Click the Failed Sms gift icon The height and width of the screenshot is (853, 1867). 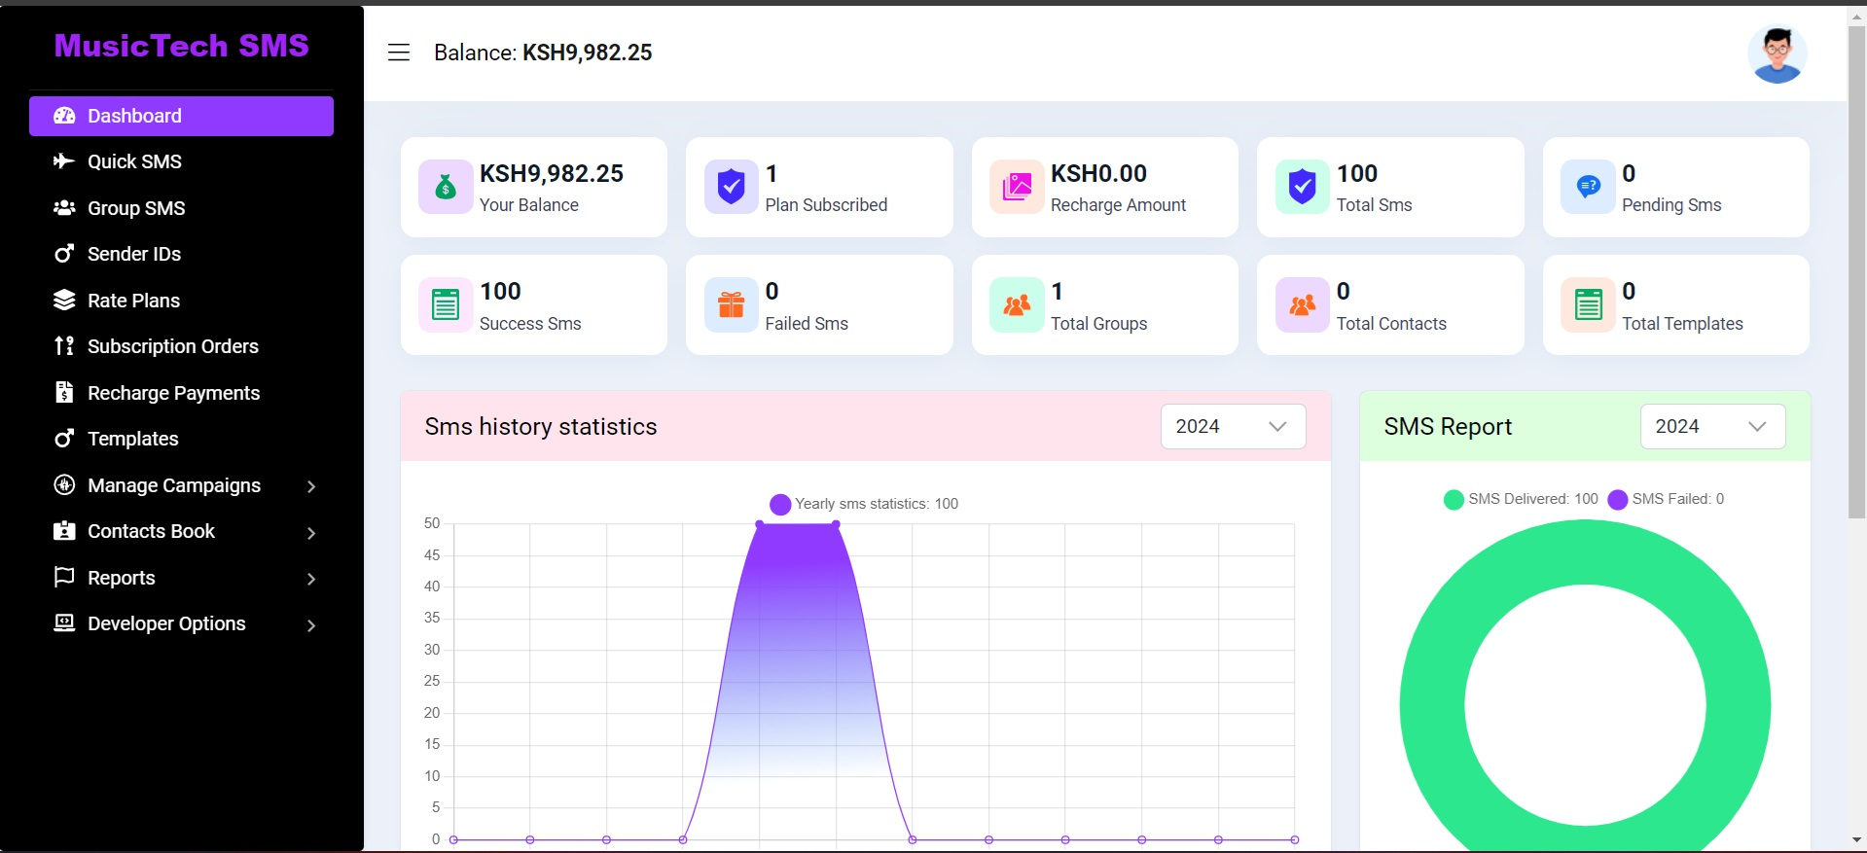731,305
